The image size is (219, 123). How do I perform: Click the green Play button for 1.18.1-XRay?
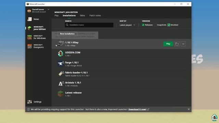click(x=168, y=44)
